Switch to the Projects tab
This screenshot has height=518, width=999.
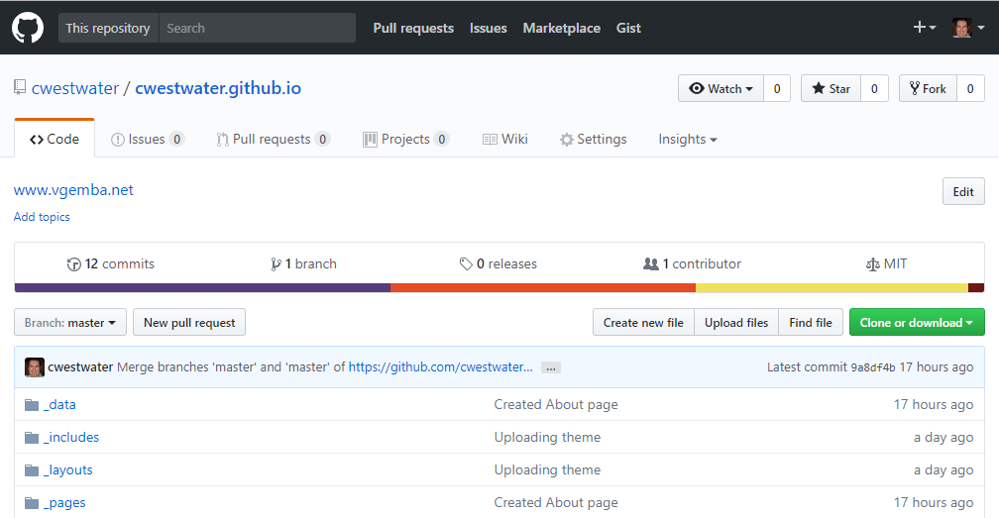pyautogui.click(x=406, y=139)
